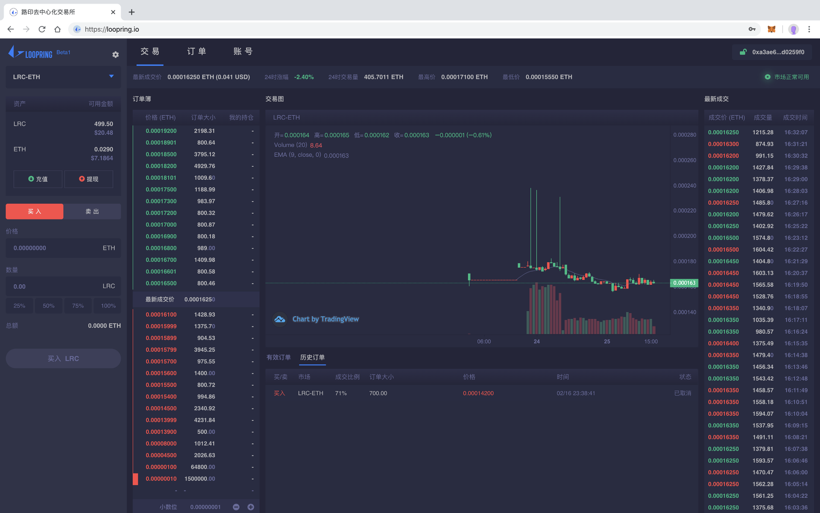Click the Loopring logo

pyautogui.click(x=30, y=53)
